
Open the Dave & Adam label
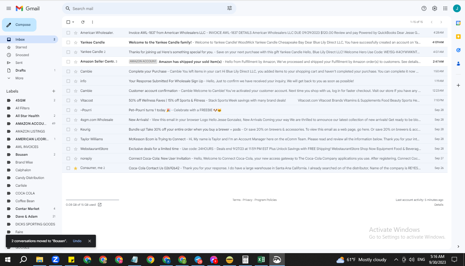pos(26,216)
